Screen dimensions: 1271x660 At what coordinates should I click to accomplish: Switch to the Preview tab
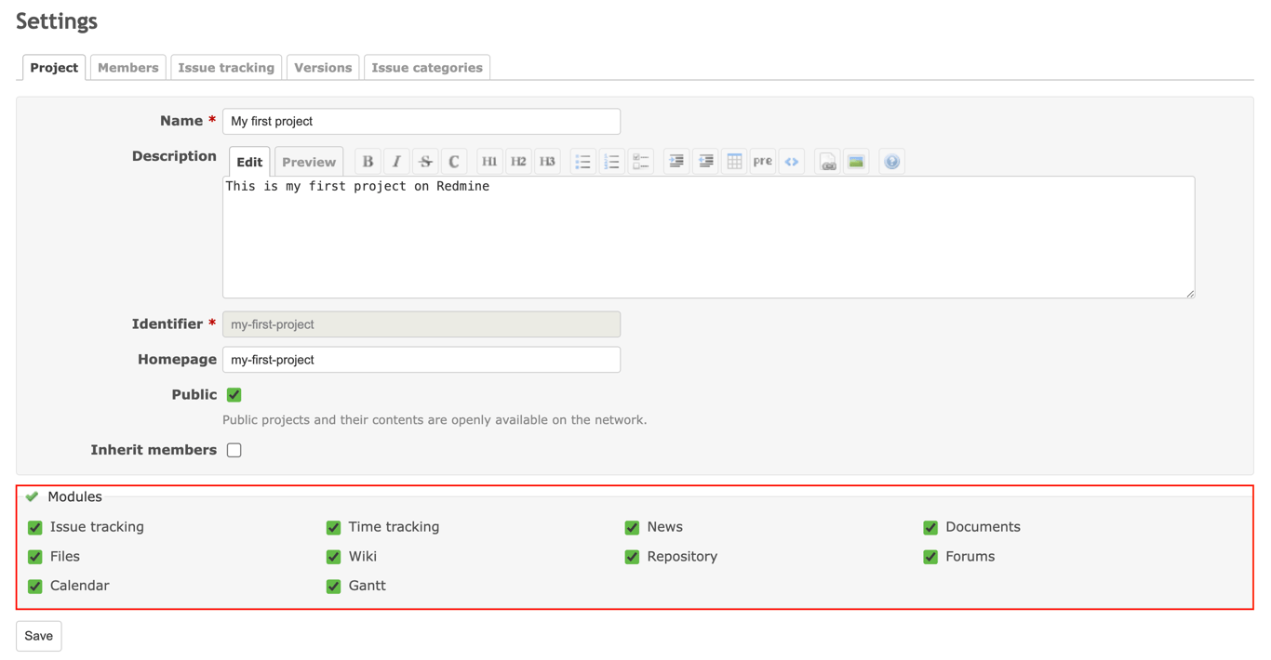(x=308, y=161)
